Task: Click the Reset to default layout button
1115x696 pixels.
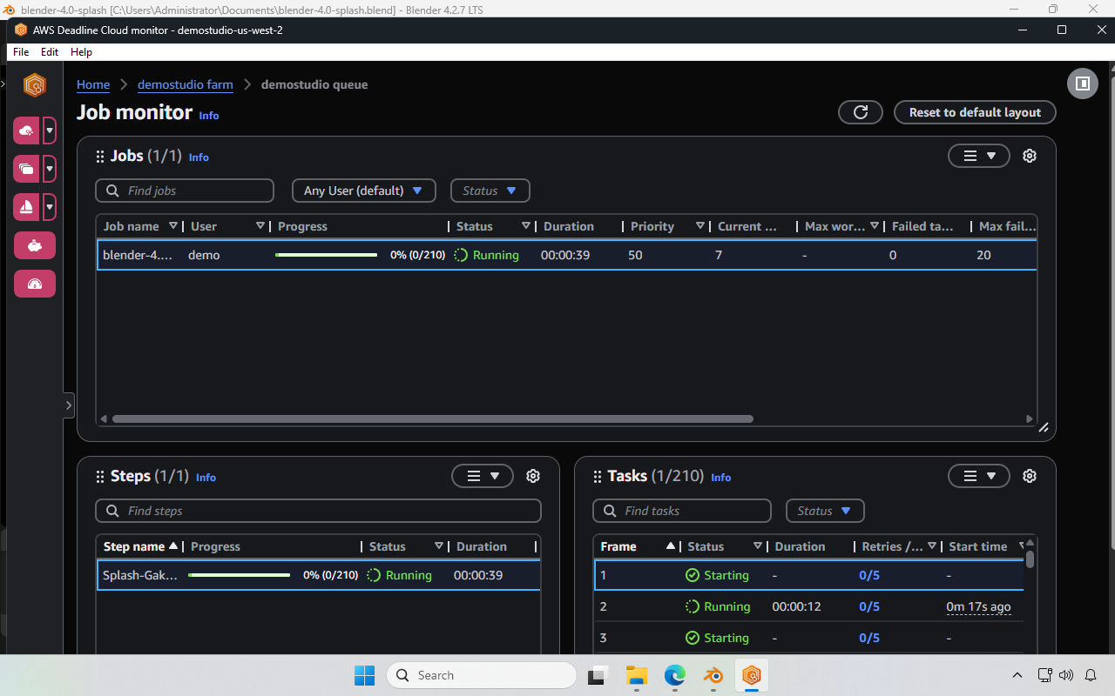Action: [974, 112]
